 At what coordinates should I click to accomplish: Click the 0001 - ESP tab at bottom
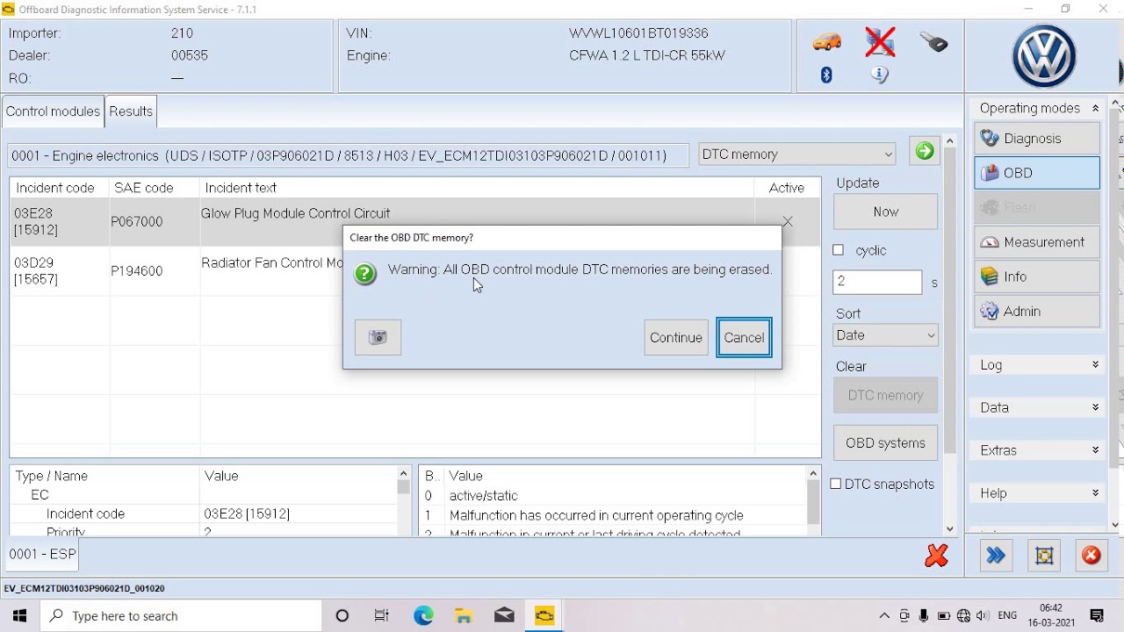pyautogui.click(x=42, y=555)
